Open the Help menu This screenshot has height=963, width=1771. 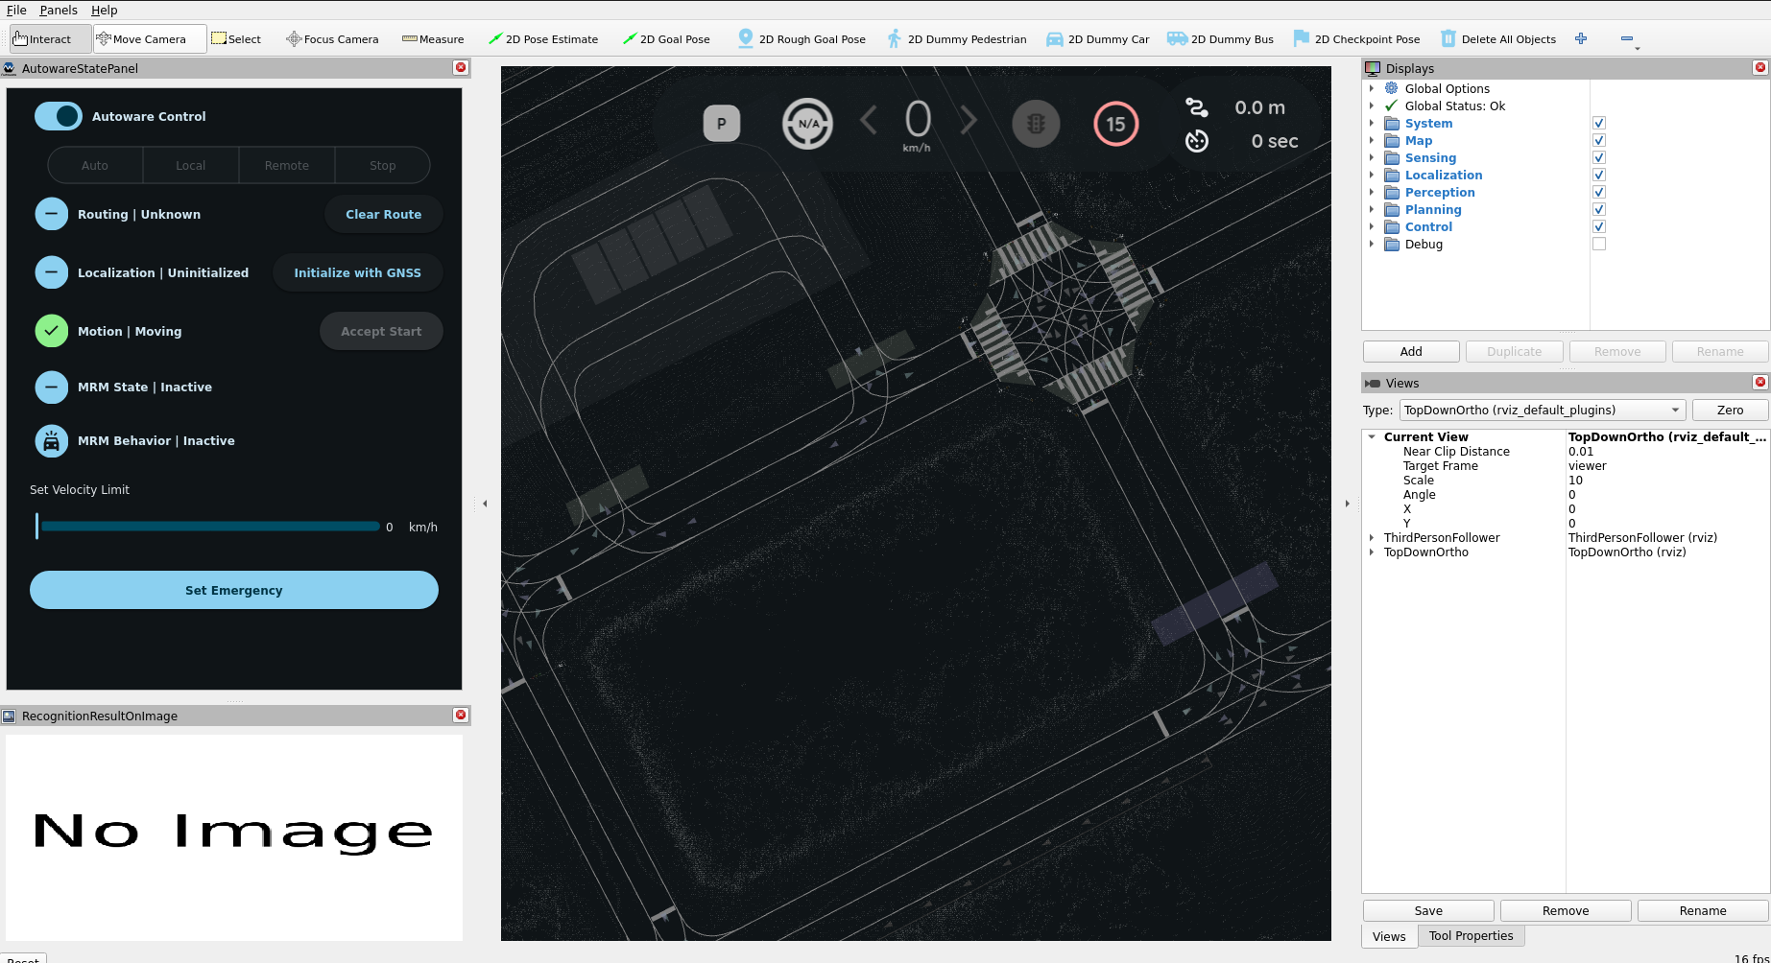coord(105,10)
